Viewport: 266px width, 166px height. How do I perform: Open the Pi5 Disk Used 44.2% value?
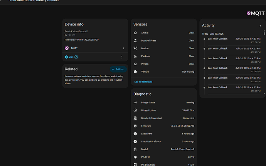(x=191, y=164)
